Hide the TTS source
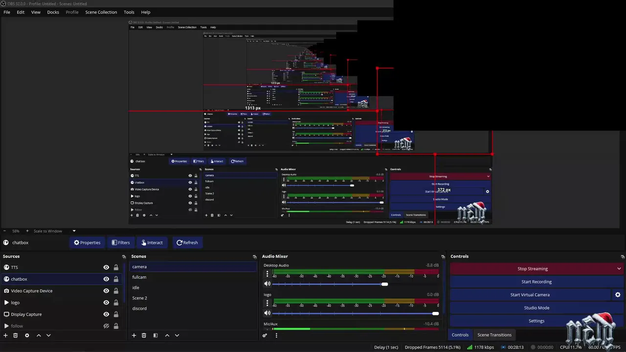Image resolution: width=626 pixels, height=352 pixels. click(x=106, y=267)
